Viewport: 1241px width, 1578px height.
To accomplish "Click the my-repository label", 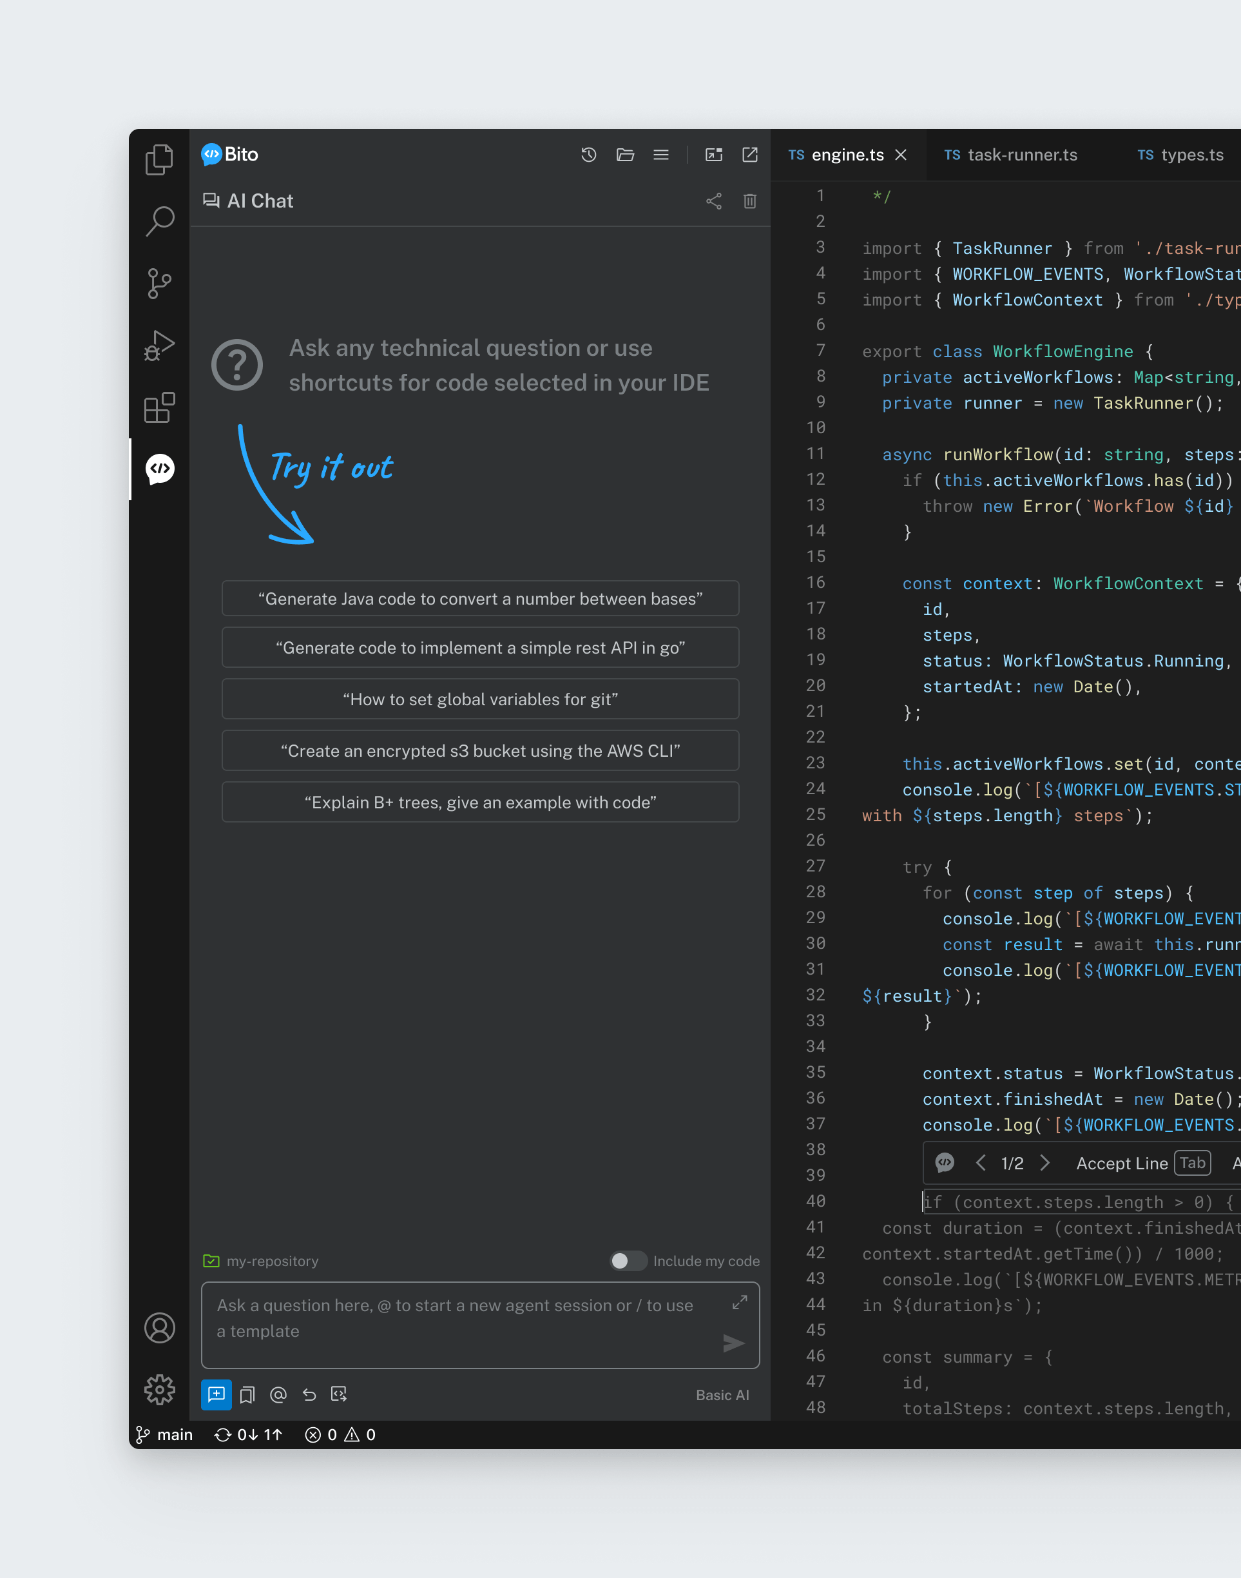I will point(273,1261).
